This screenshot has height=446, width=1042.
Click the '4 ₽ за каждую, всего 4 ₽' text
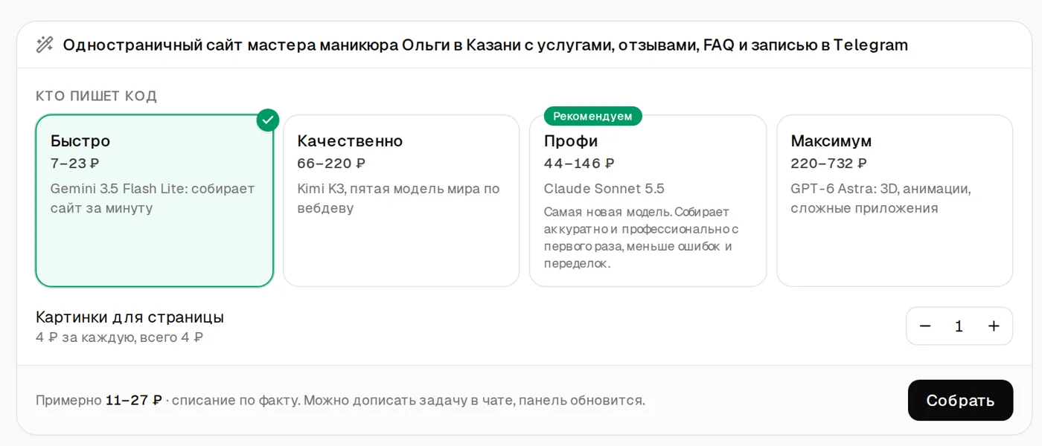pyautogui.click(x=119, y=337)
